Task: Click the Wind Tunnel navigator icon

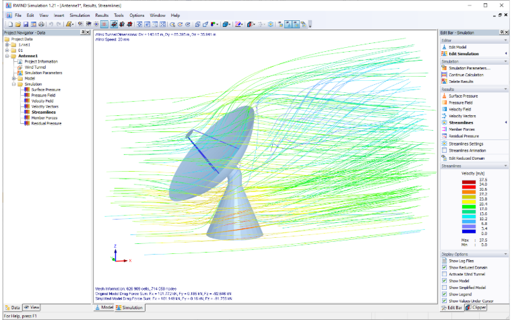Action: [20, 67]
